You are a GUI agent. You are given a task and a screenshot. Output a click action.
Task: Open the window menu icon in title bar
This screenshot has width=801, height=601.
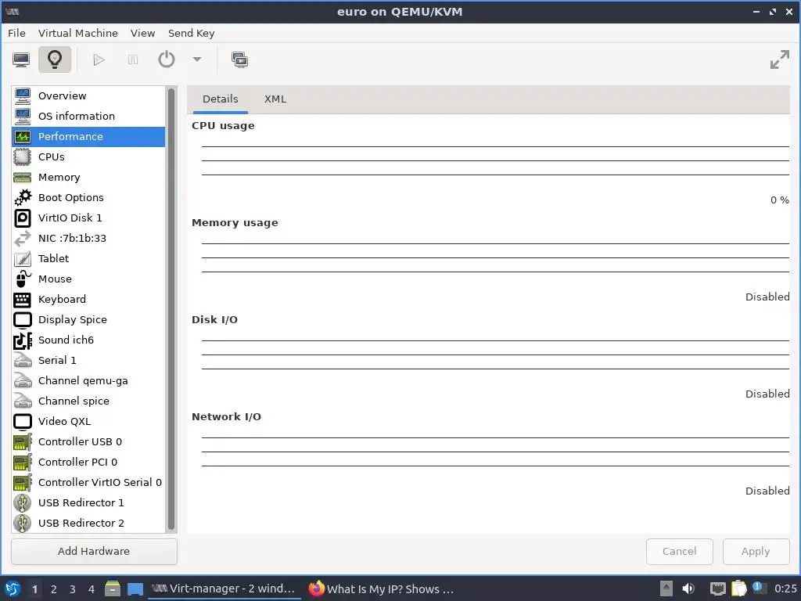click(x=13, y=11)
